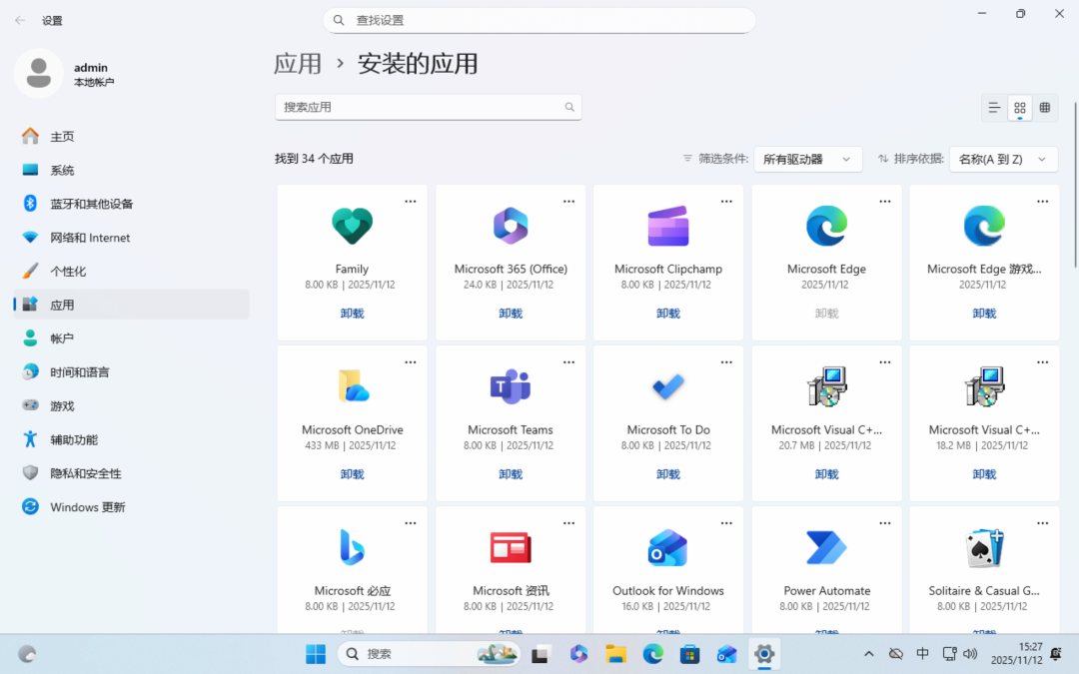The width and height of the screenshot is (1079, 674).
Task: Open Microsoft Store from the taskbar
Action: (x=690, y=654)
